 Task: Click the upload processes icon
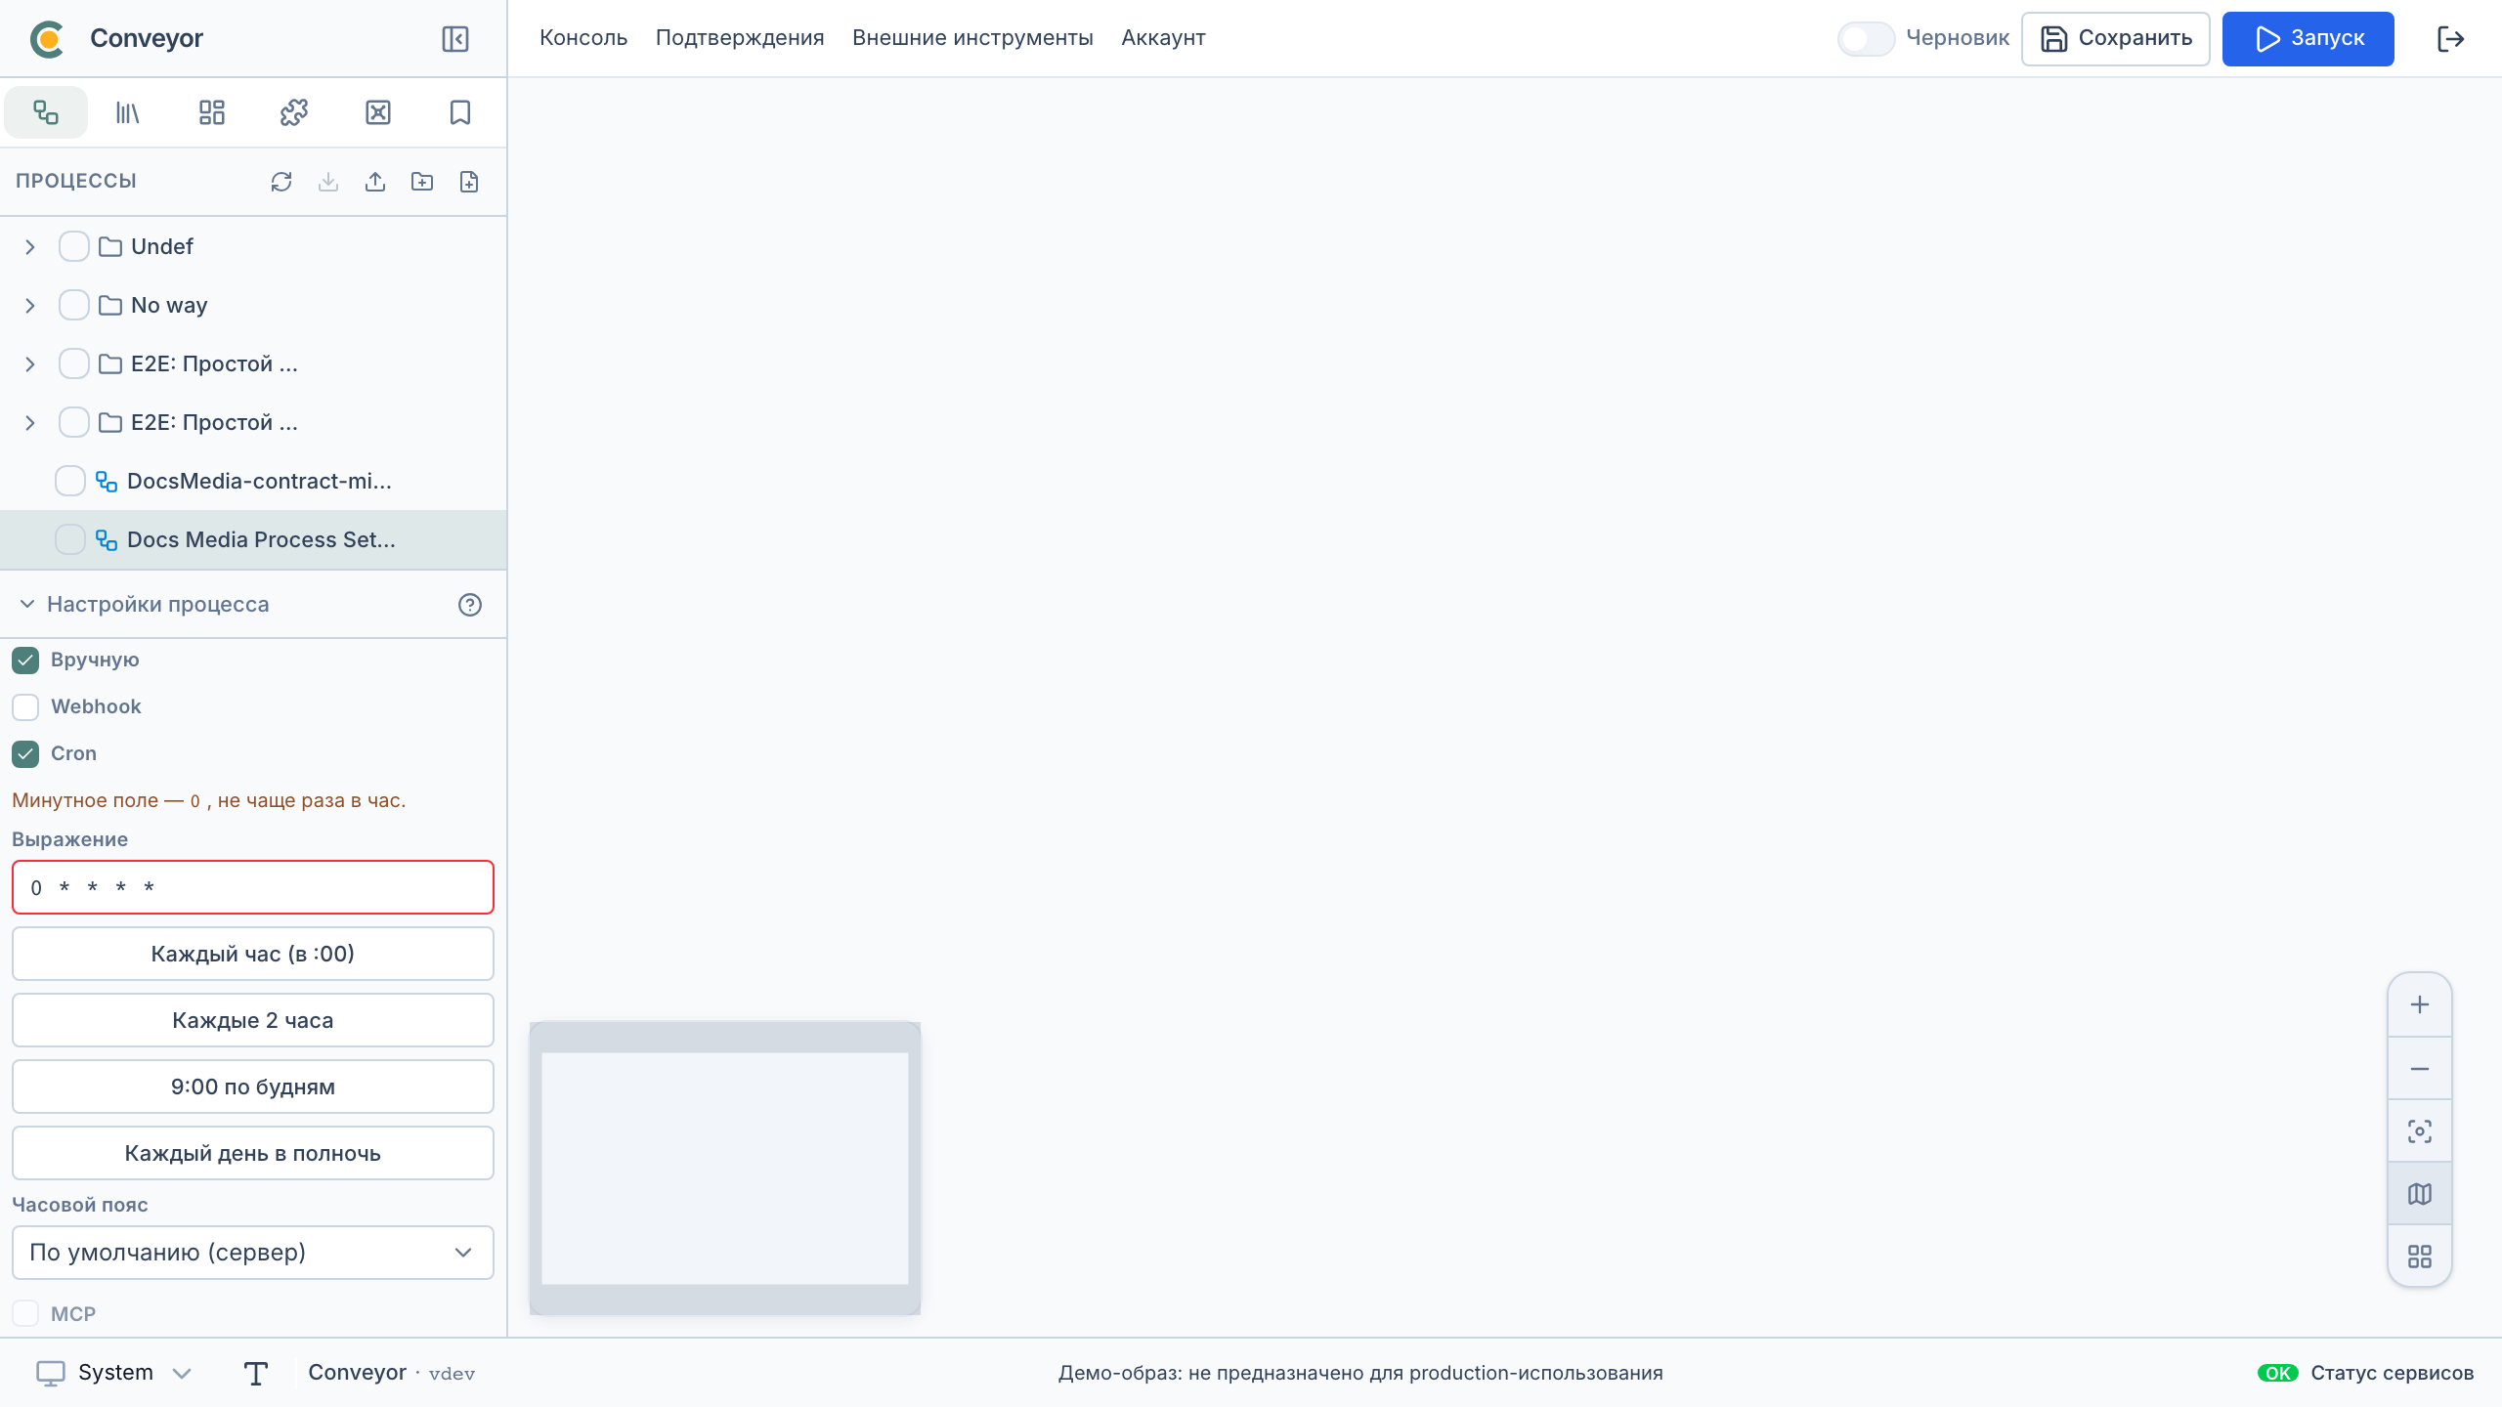375,182
